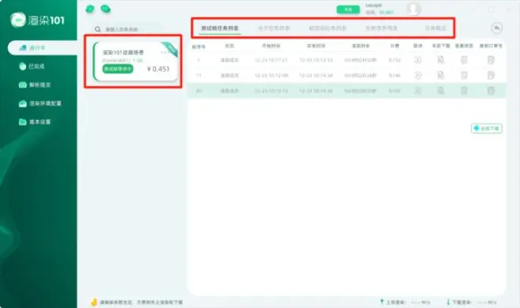Image resolution: width=520 pixels, height=308 pixels.
Task: Open 渲染环境配置 in the sidebar
Action: (40, 103)
